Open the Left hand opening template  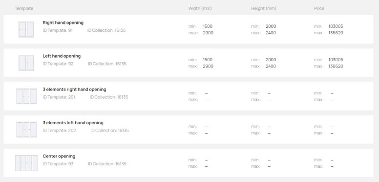pos(62,56)
